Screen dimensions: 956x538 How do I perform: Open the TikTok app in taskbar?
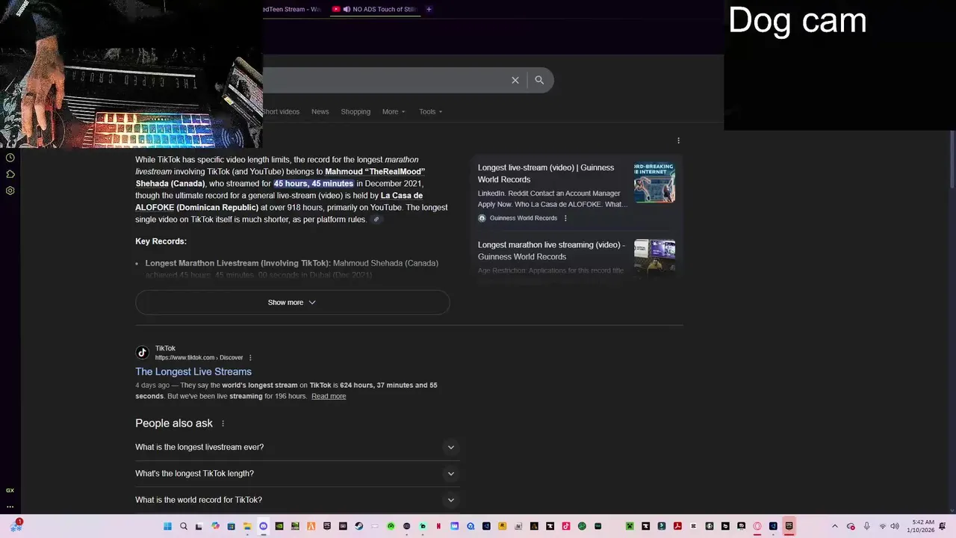pyautogui.click(x=566, y=526)
